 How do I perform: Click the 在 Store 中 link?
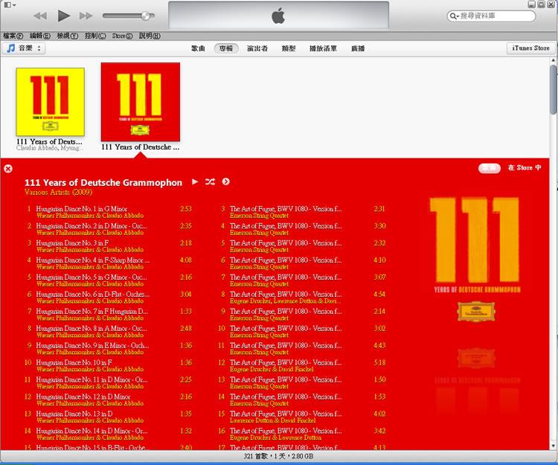pos(525,167)
